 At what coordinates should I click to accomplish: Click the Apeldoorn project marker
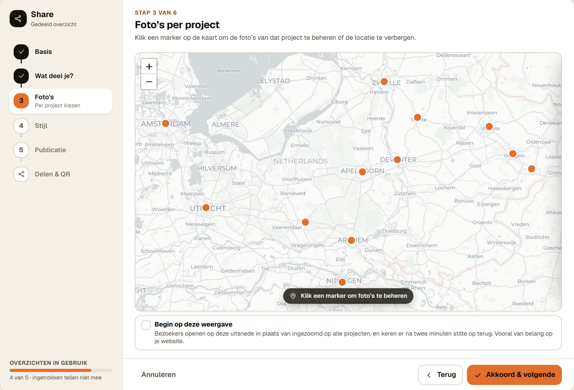pos(362,172)
